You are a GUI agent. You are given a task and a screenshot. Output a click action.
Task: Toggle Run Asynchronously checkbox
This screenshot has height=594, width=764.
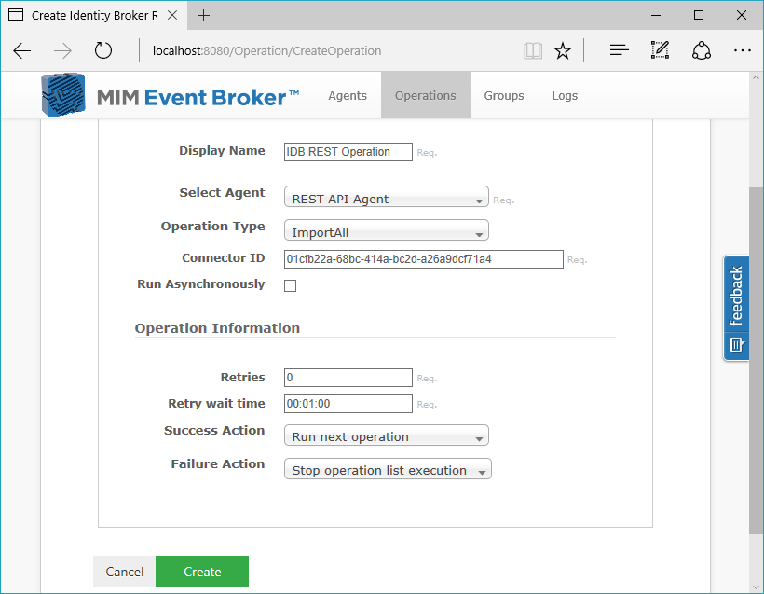(291, 285)
